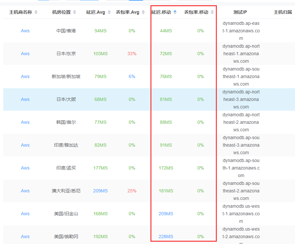Sort by 丢包率.Avg column arrows

pyautogui.click(x=143, y=12)
